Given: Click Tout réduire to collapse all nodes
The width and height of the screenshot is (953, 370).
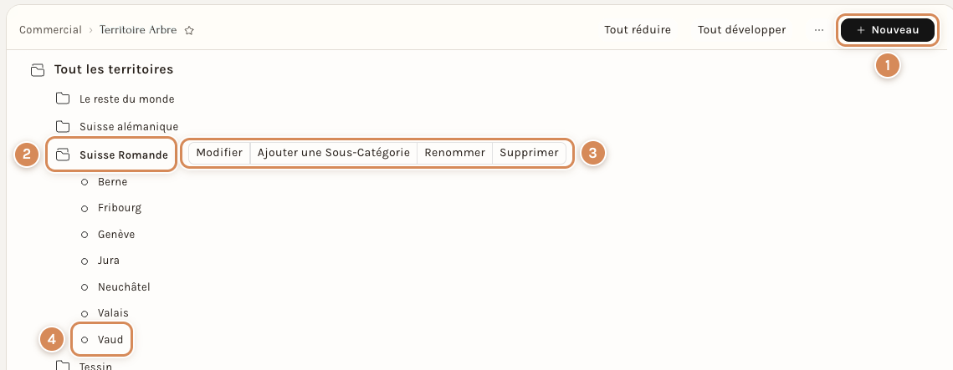Looking at the screenshot, I should point(638,30).
